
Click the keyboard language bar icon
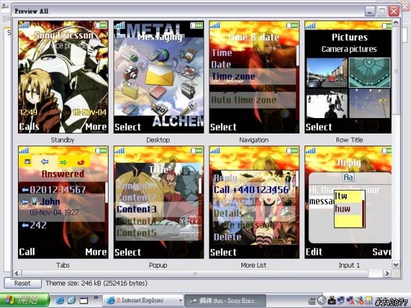pos(312,301)
